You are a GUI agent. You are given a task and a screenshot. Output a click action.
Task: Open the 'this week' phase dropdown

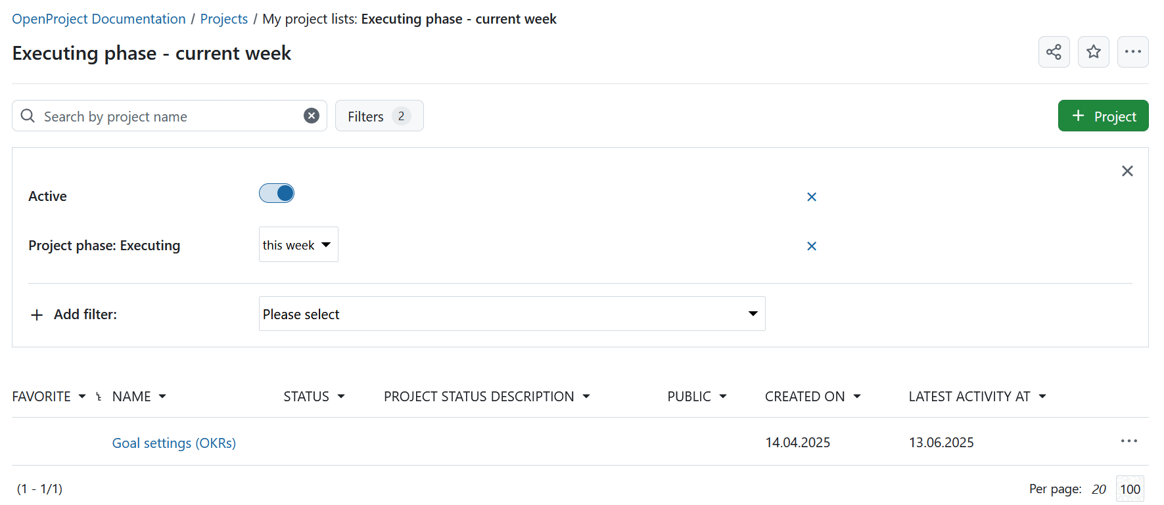tap(298, 245)
